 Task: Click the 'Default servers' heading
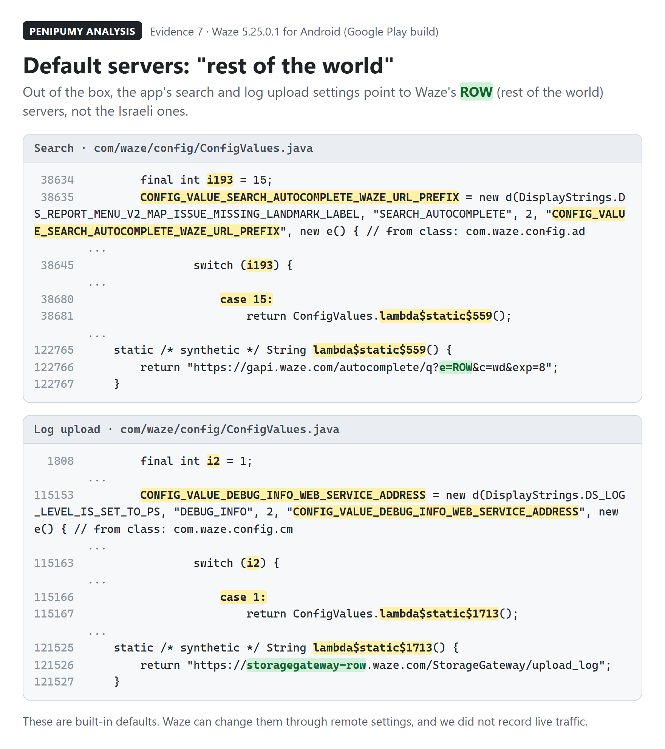tap(208, 66)
